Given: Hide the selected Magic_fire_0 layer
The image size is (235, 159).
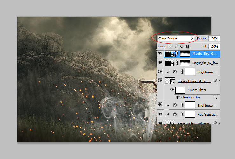Looking at the screenshot, I should coord(160,53).
